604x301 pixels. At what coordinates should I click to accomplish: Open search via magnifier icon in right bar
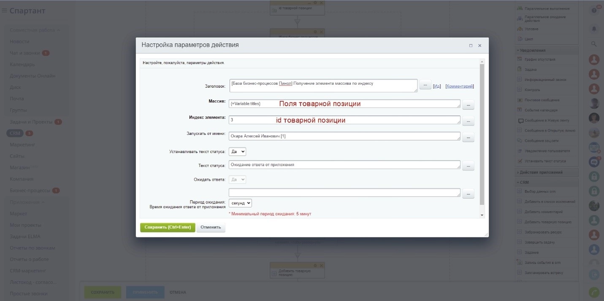pyautogui.click(x=594, y=44)
